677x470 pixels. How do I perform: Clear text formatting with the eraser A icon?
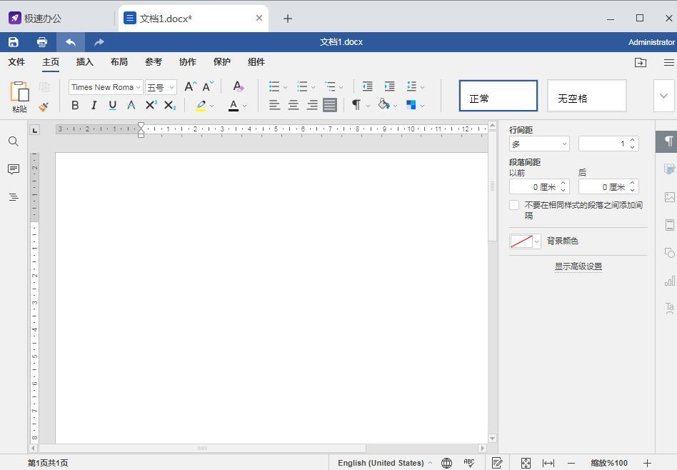[x=239, y=87]
